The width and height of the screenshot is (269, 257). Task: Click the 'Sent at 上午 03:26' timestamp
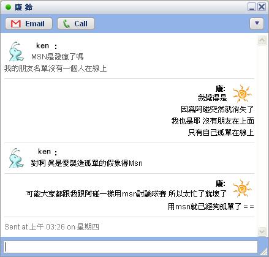pyautogui.click(x=51, y=227)
